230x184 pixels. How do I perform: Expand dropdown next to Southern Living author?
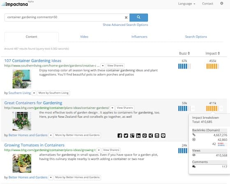pyautogui.click(x=34, y=93)
